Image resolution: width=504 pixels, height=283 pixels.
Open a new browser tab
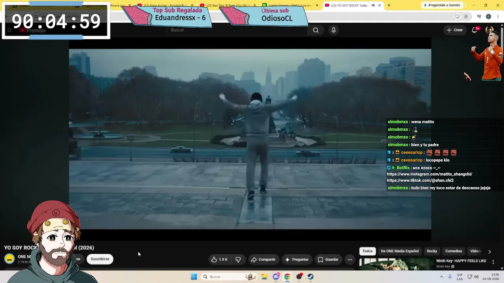click(x=389, y=6)
